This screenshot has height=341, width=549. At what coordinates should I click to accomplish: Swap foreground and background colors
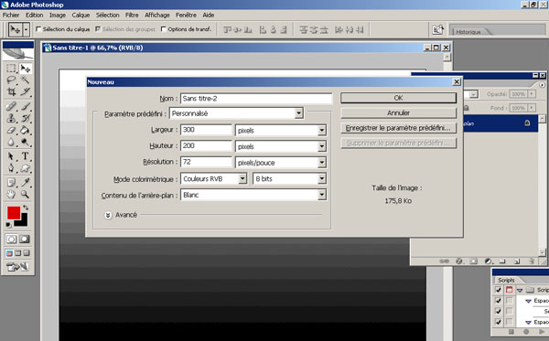coord(26,208)
